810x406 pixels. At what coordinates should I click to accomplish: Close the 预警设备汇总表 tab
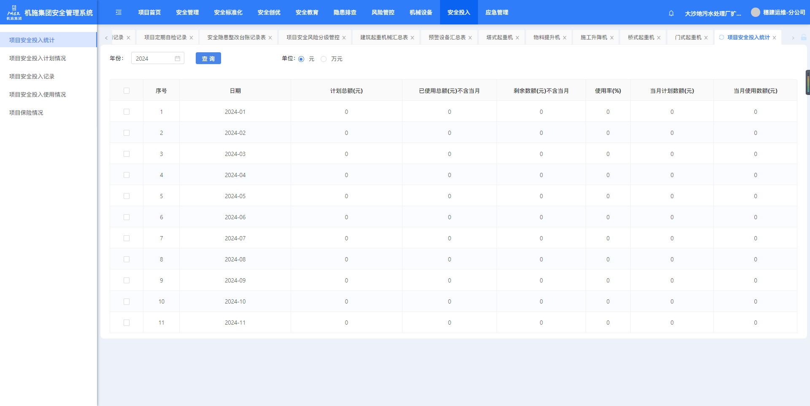point(470,38)
